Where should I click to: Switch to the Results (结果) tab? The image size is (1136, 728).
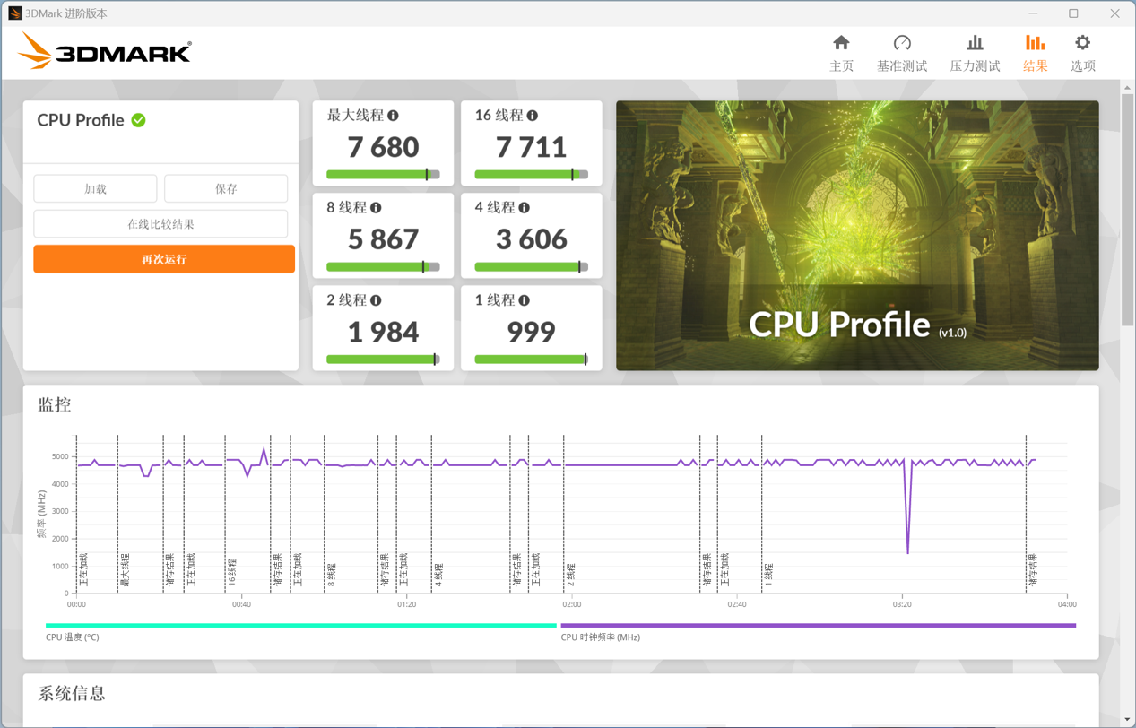(1035, 53)
